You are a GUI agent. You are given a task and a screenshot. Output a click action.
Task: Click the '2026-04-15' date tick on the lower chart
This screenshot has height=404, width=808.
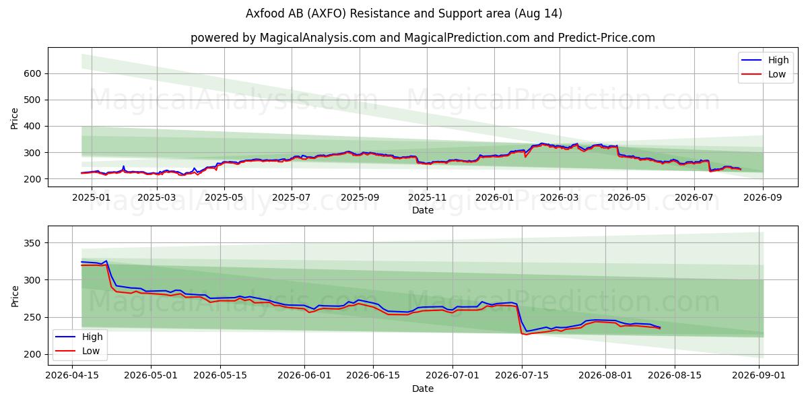pos(72,376)
